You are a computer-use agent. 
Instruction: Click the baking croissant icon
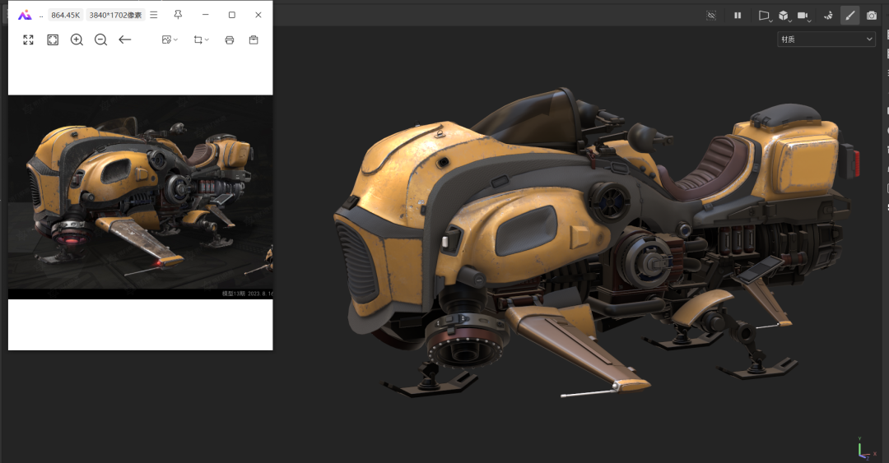coord(828,16)
